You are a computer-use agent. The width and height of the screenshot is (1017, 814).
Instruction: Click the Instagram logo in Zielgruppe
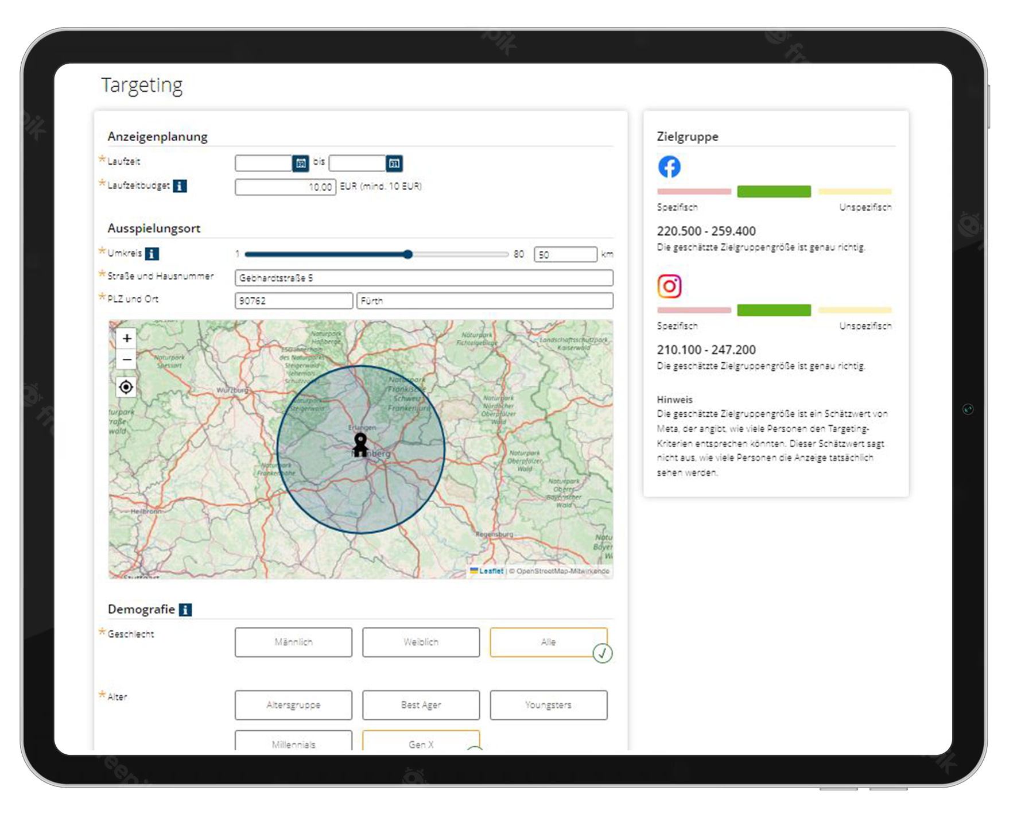[x=669, y=286]
